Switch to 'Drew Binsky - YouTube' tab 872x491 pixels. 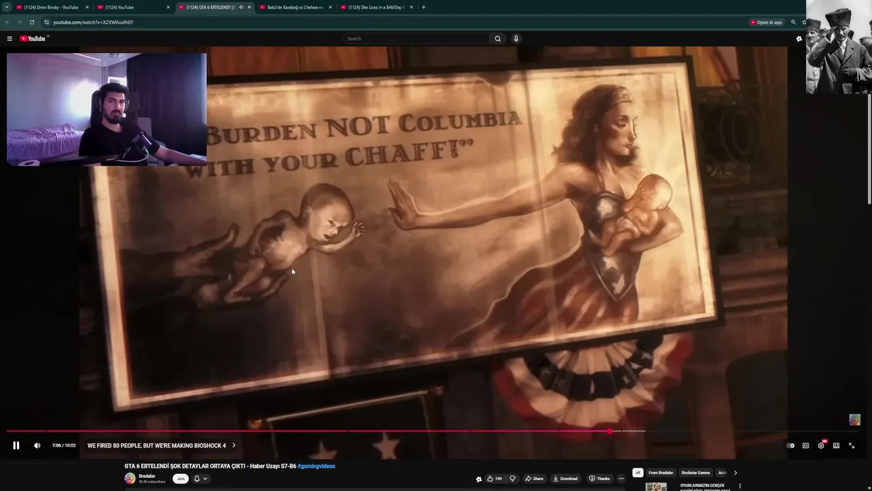[x=50, y=8]
